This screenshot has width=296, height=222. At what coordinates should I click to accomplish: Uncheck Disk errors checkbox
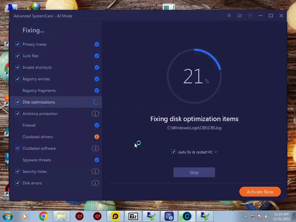pyautogui.click(x=18, y=183)
